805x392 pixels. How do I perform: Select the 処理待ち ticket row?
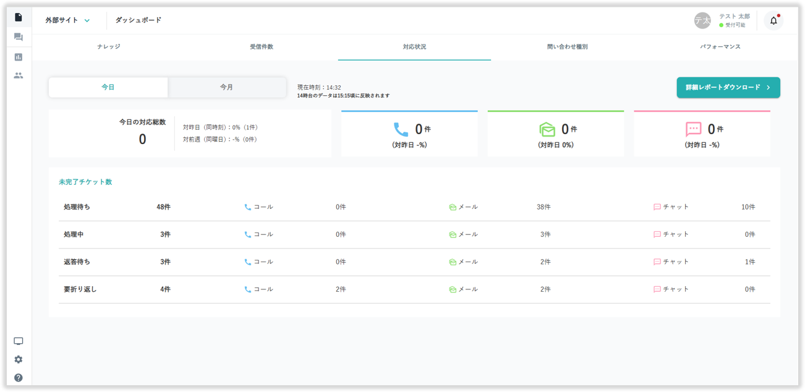point(414,207)
